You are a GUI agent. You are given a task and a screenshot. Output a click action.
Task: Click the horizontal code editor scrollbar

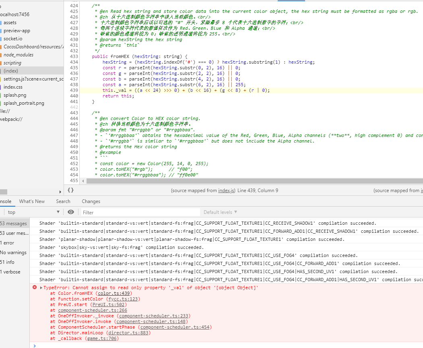(x=255, y=181)
